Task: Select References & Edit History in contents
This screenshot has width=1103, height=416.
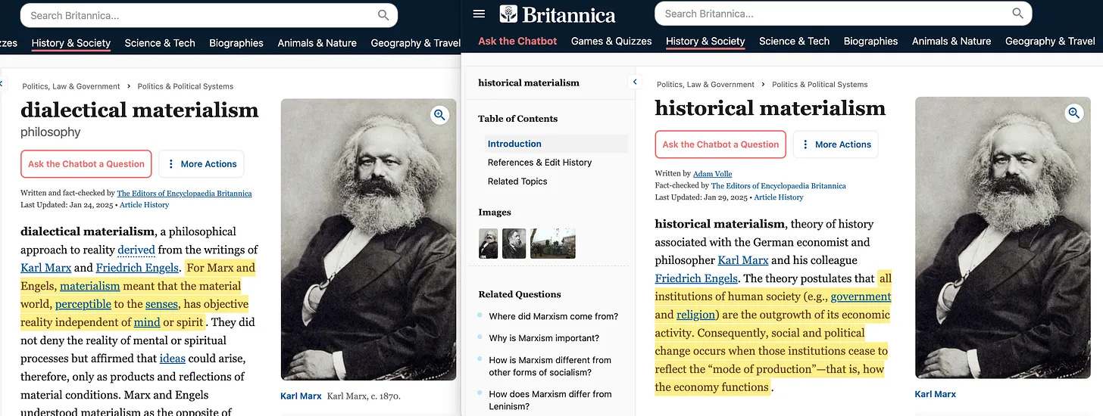Action: coord(539,163)
